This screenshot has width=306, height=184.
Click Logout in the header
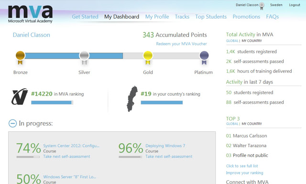coord(295,5)
